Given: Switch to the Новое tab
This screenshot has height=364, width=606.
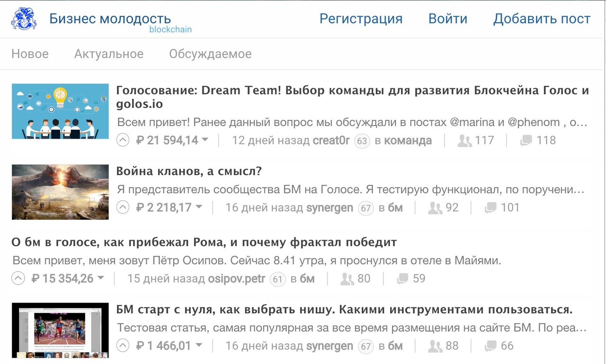Looking at the screenshot, I should (30, 54).
